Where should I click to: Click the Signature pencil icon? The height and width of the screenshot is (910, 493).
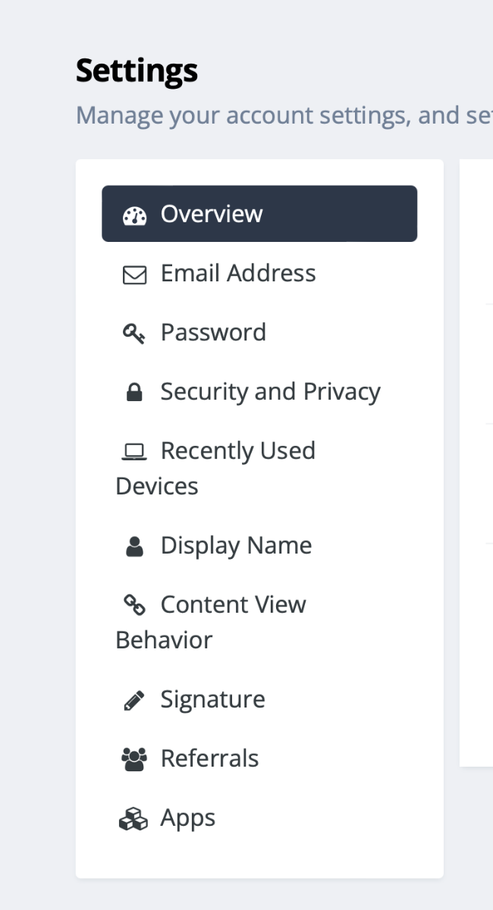click(x=134, y=701)
